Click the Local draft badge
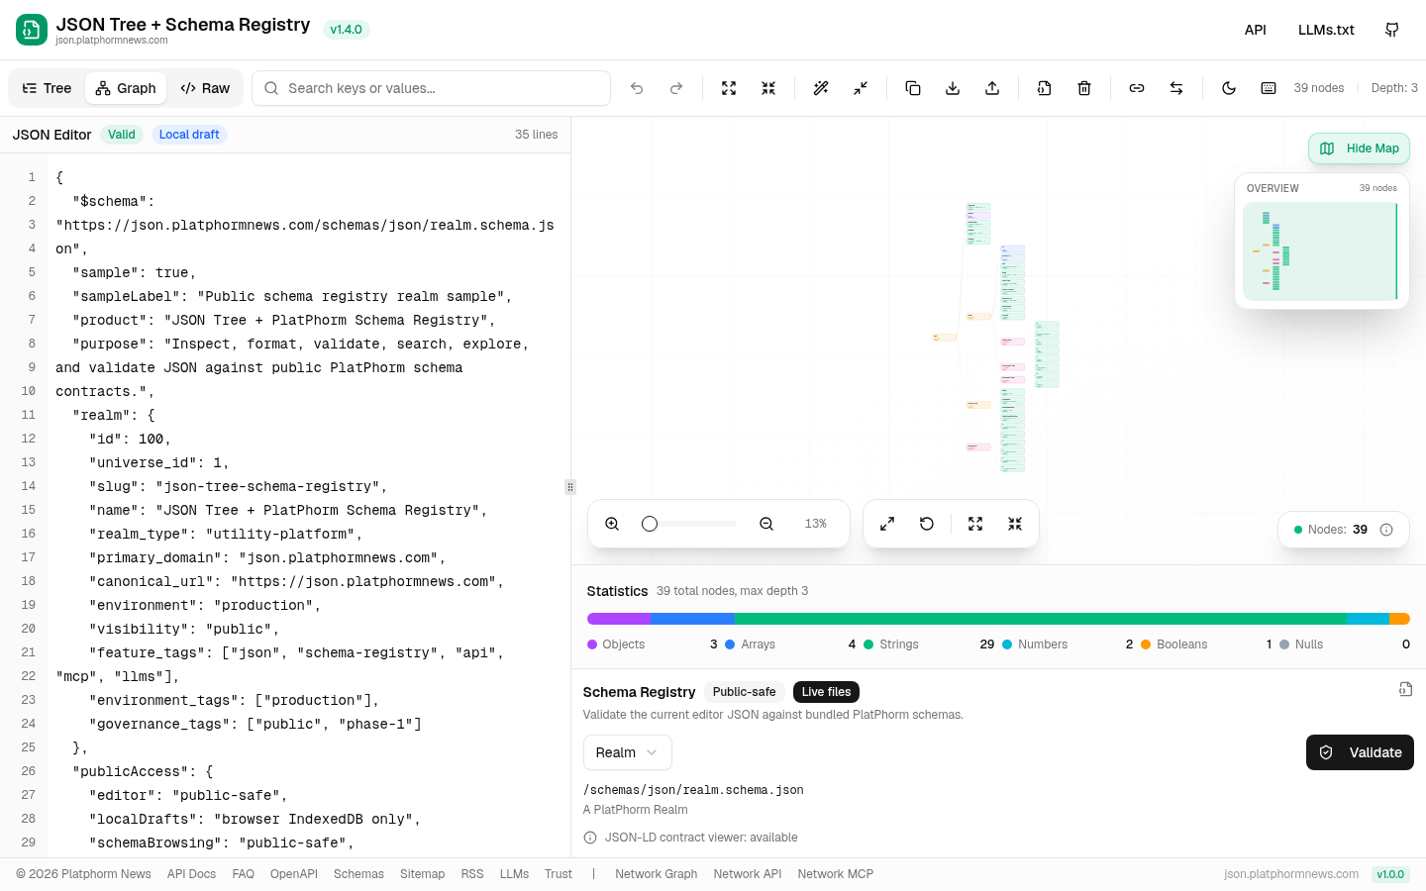 [x=189, y=135]
